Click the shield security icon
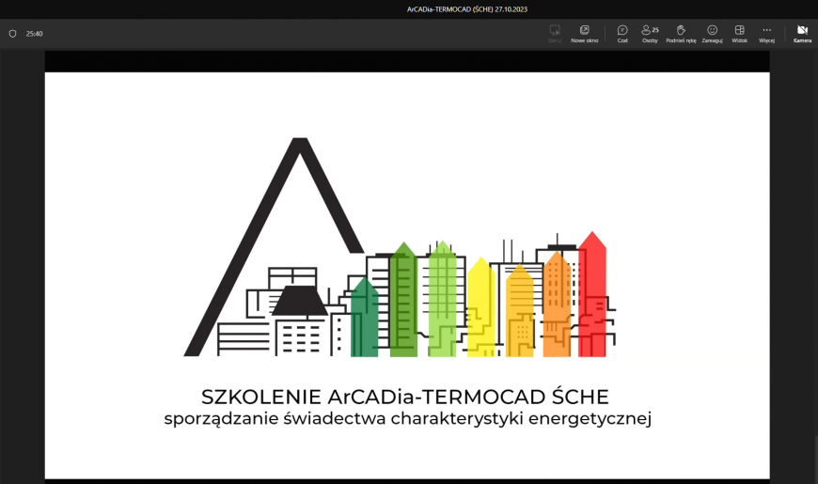The height and width of the screenshot is (484, 818). 12,34
